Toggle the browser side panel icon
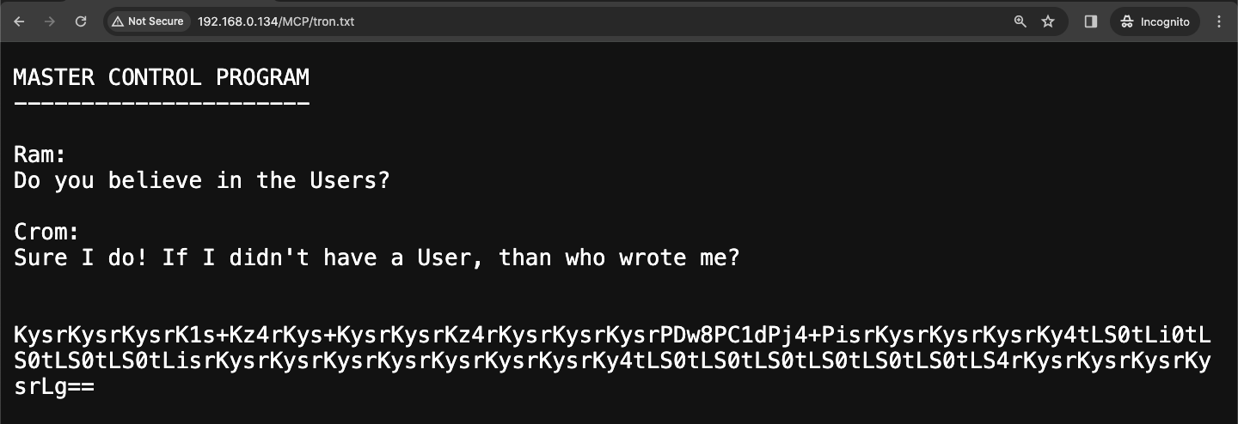This screenshot has width=1238, height=424. click(1091, 21)
